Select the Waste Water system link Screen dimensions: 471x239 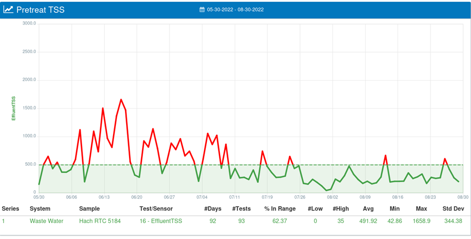tap(47, 221)
